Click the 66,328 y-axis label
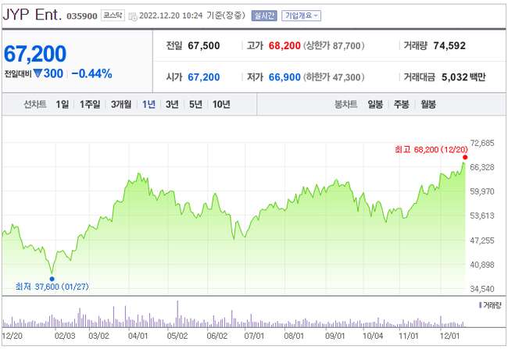The height and width of the screenshot is (349, 508). click(x=482, y=167)
